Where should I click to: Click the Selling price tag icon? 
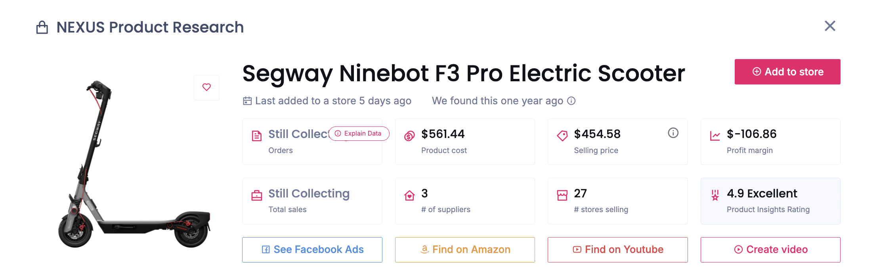pyautogui.click(x=562, y=136)
